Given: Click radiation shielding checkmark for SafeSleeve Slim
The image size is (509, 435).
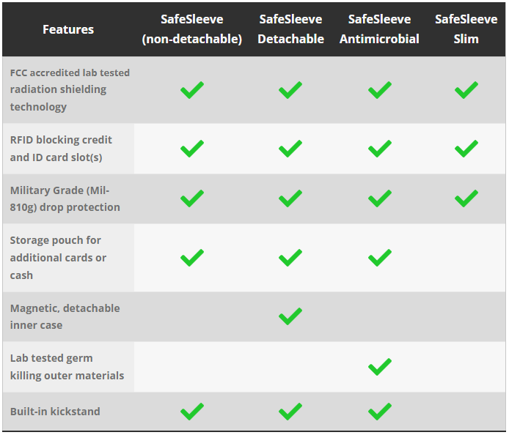Looking at the screenshot, I should (466, 90).
